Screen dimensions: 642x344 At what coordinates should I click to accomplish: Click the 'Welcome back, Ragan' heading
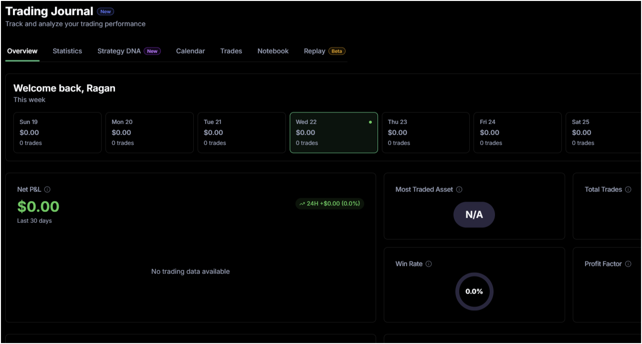click(x=64, y=88)
